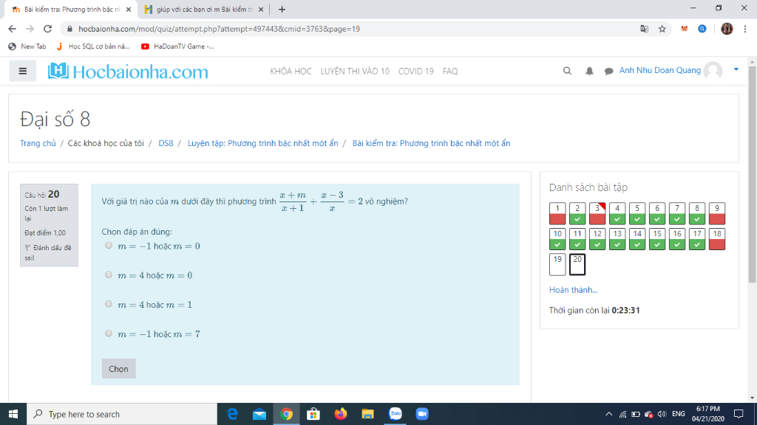Screen dimensions: 757x425
Task: Open the Action Center notifications
Action: 739,414
